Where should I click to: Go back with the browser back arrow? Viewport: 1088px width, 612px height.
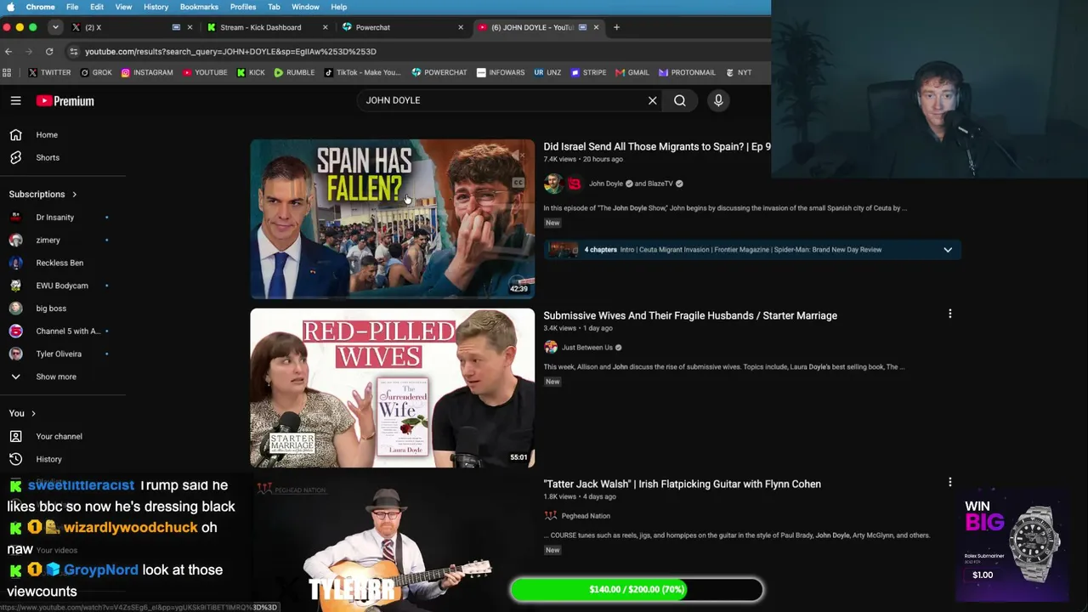[x=8, y=51]
